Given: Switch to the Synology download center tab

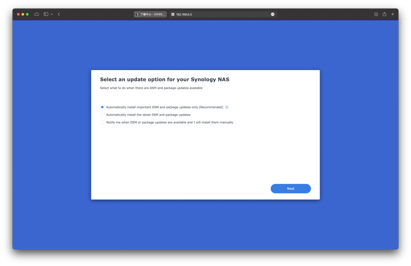Looking at the screenshot, I should [x=150, y=14].
